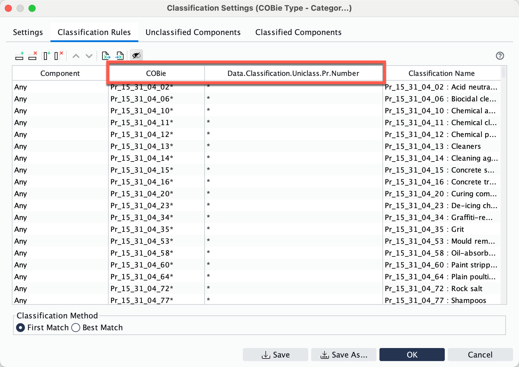The width and height of the screenshot is (519, 367).
Task: Select cell Pr_15_31_04_20* in COBie column
Action: (x=156, y=194)
